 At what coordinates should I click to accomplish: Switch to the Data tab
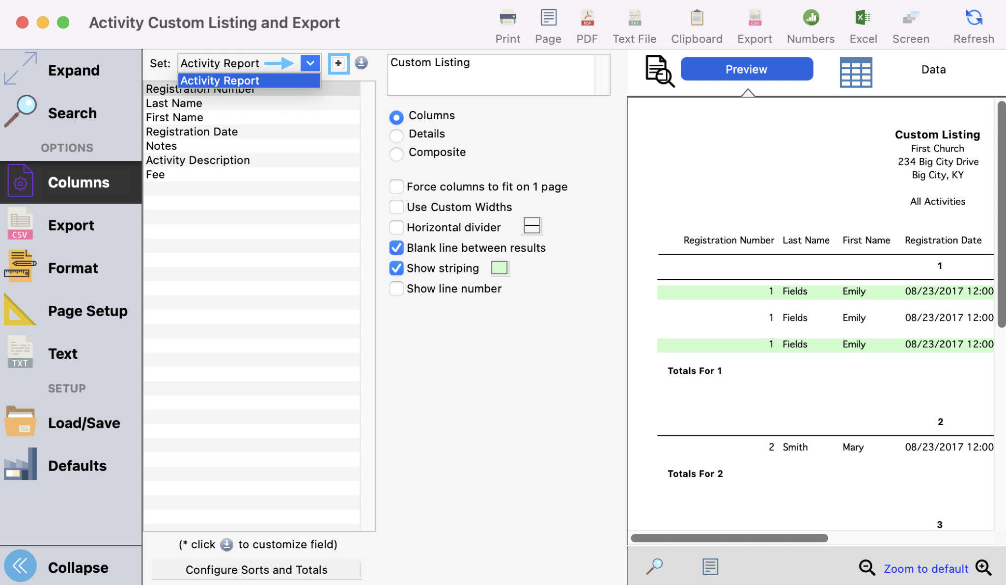click(933, 70)
